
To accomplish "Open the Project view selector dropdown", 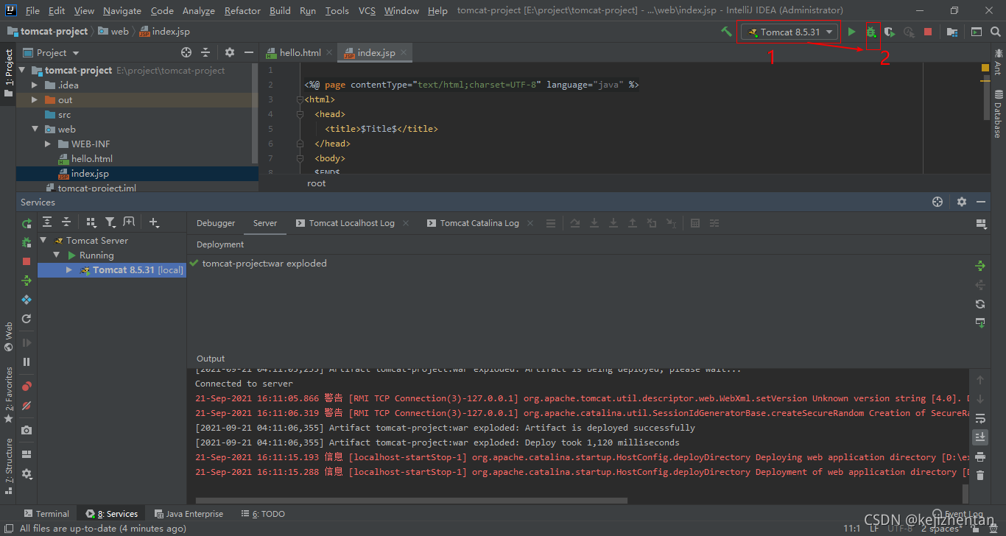I will [51, 52].
